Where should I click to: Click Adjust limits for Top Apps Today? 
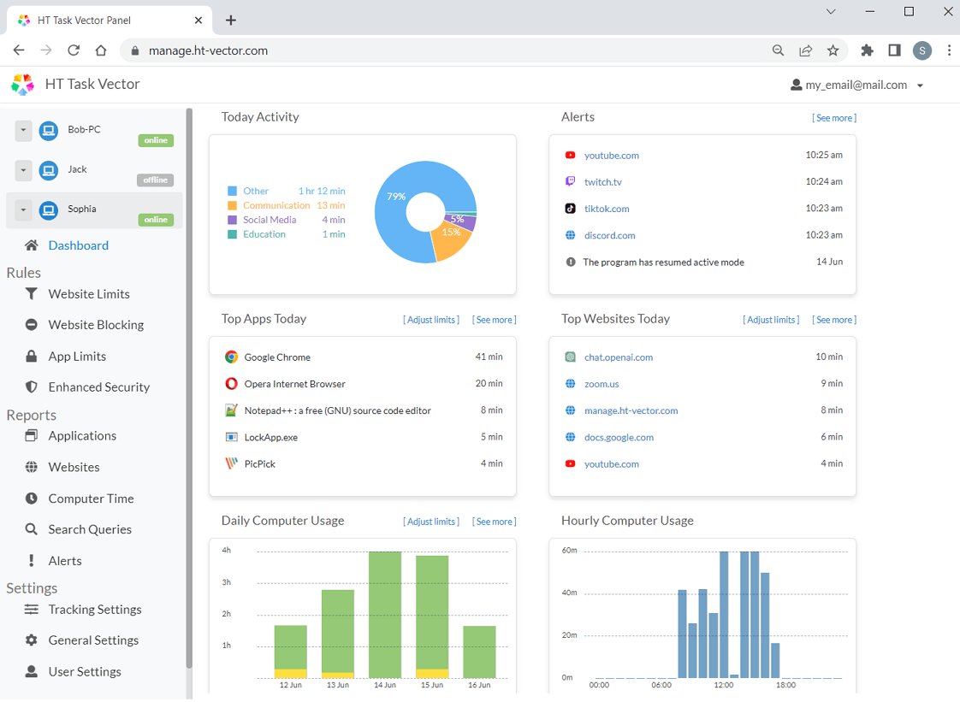pyautogui.click(x=431, y=320)
